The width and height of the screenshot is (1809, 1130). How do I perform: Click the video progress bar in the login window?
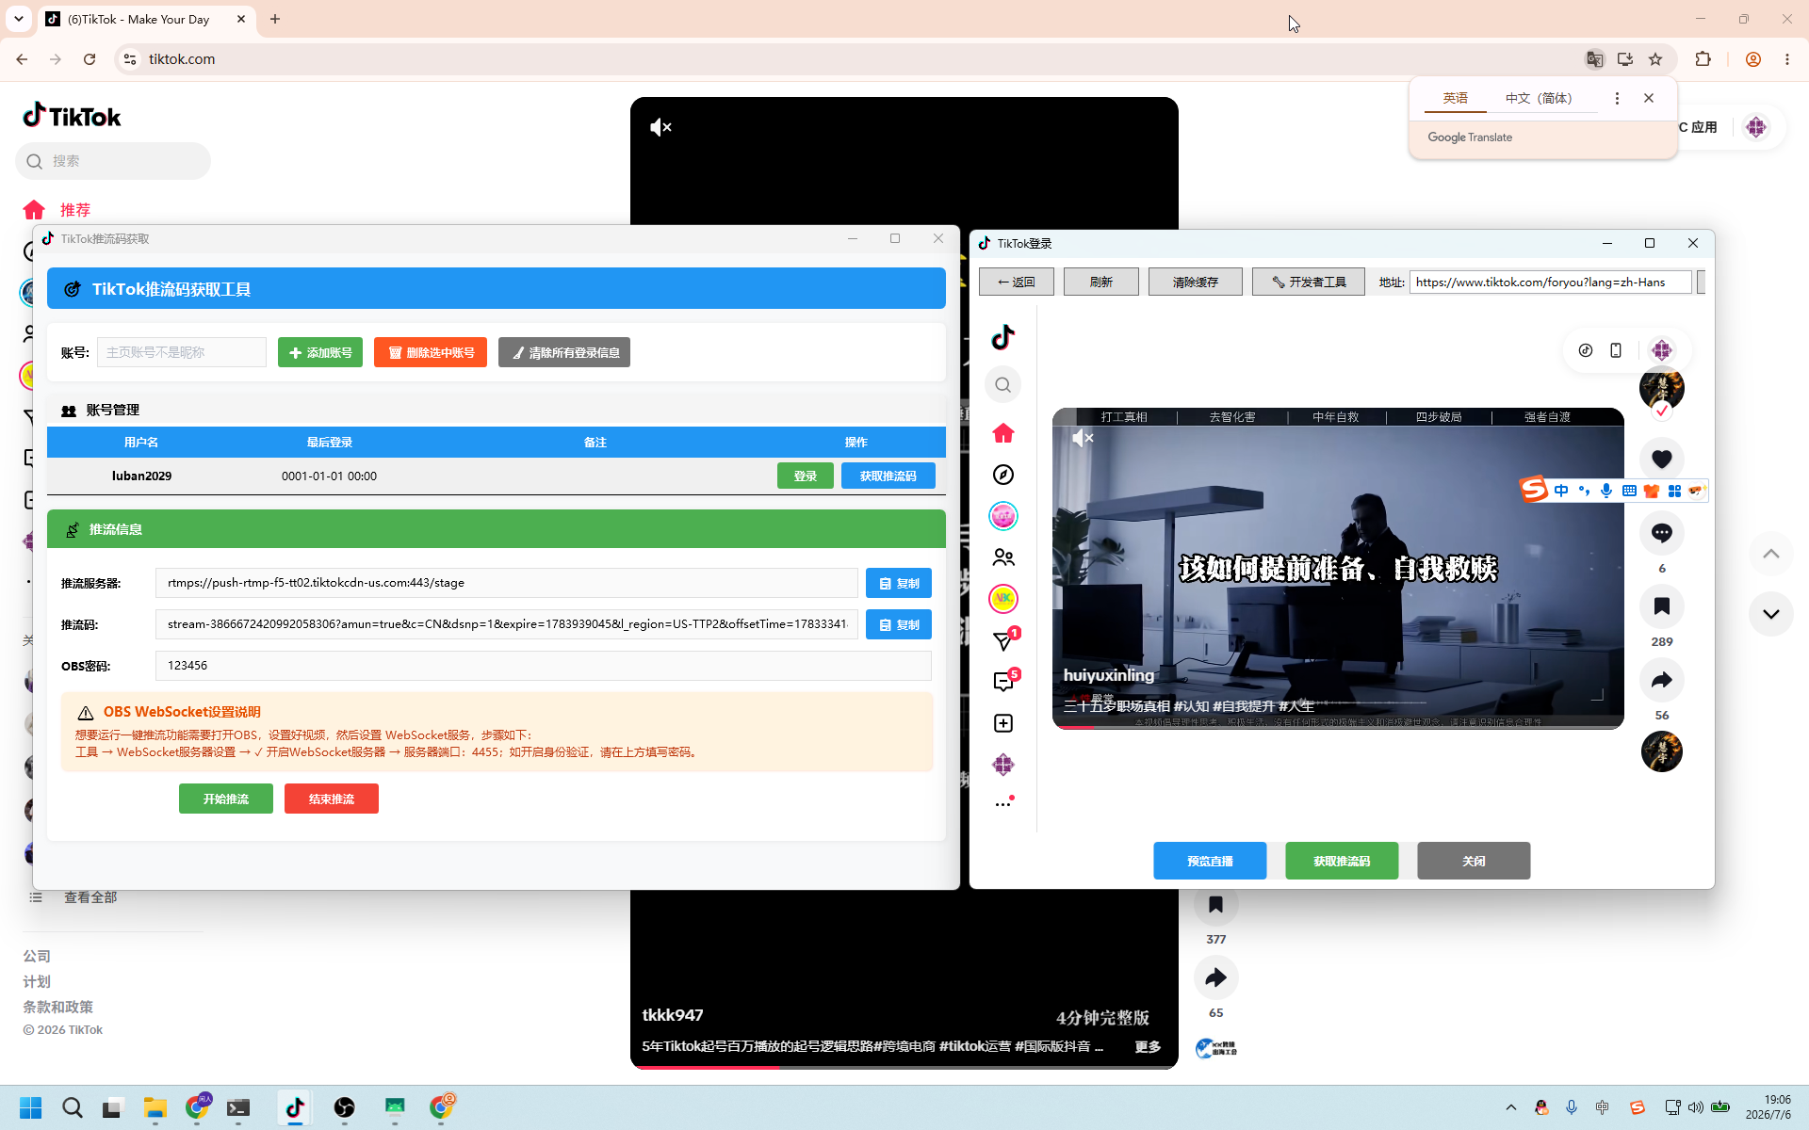(1338, 727)
